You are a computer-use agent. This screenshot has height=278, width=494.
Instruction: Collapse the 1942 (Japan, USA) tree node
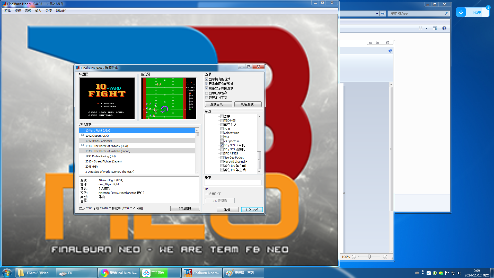click(x=82, y=135)
